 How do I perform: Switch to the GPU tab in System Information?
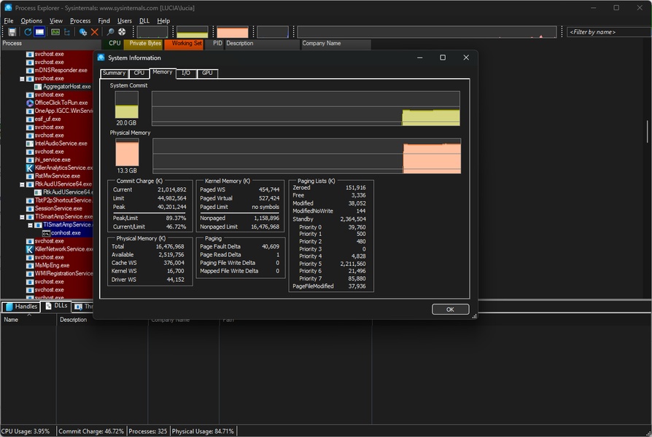click(207, 73)
